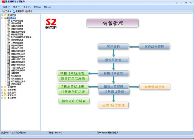Image resolution: width=194 pixels, height=139 pixels.
Task: Click the orange 仓库管理系统 button
Action: coord(155,87)
